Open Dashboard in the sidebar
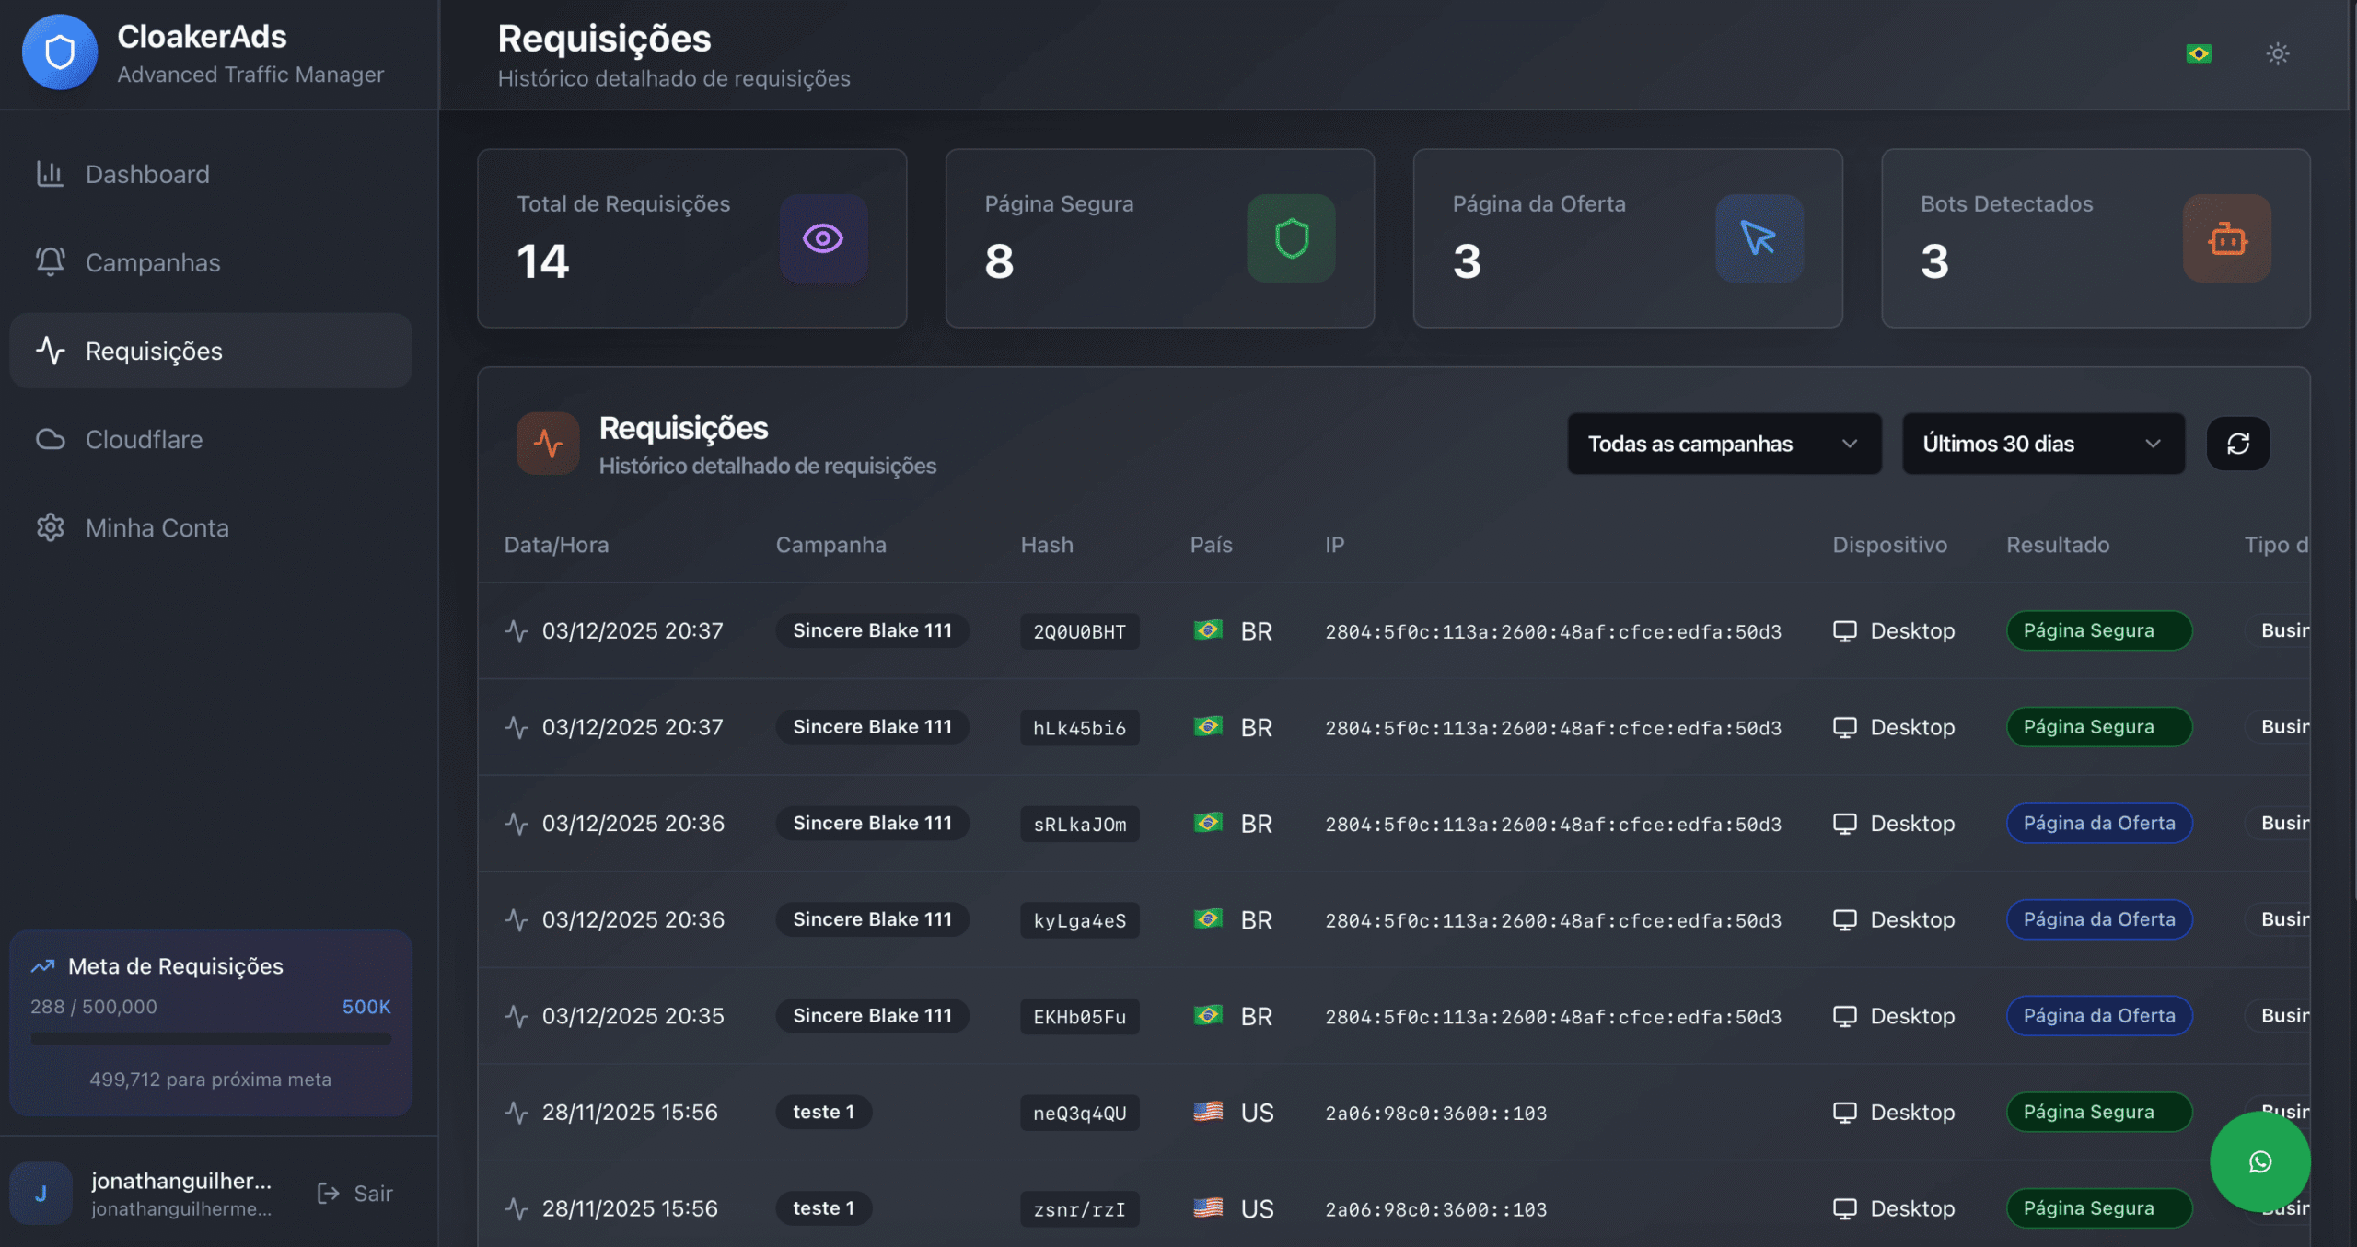The height and width of the screenshot is (1247, 2357). point(147,174)
